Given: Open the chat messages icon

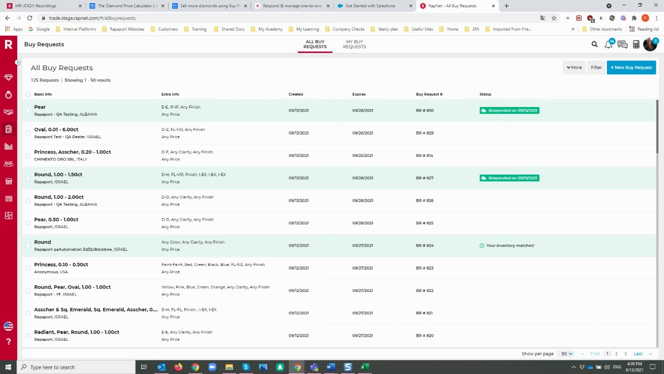Looking at the screenshot, I should [x=622, y=45].
